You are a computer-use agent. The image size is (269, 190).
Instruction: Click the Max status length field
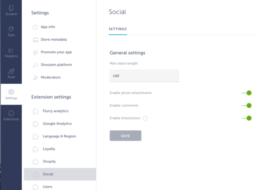(x=144, y=76)
